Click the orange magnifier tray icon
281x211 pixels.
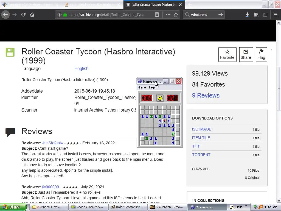(261, 207)
